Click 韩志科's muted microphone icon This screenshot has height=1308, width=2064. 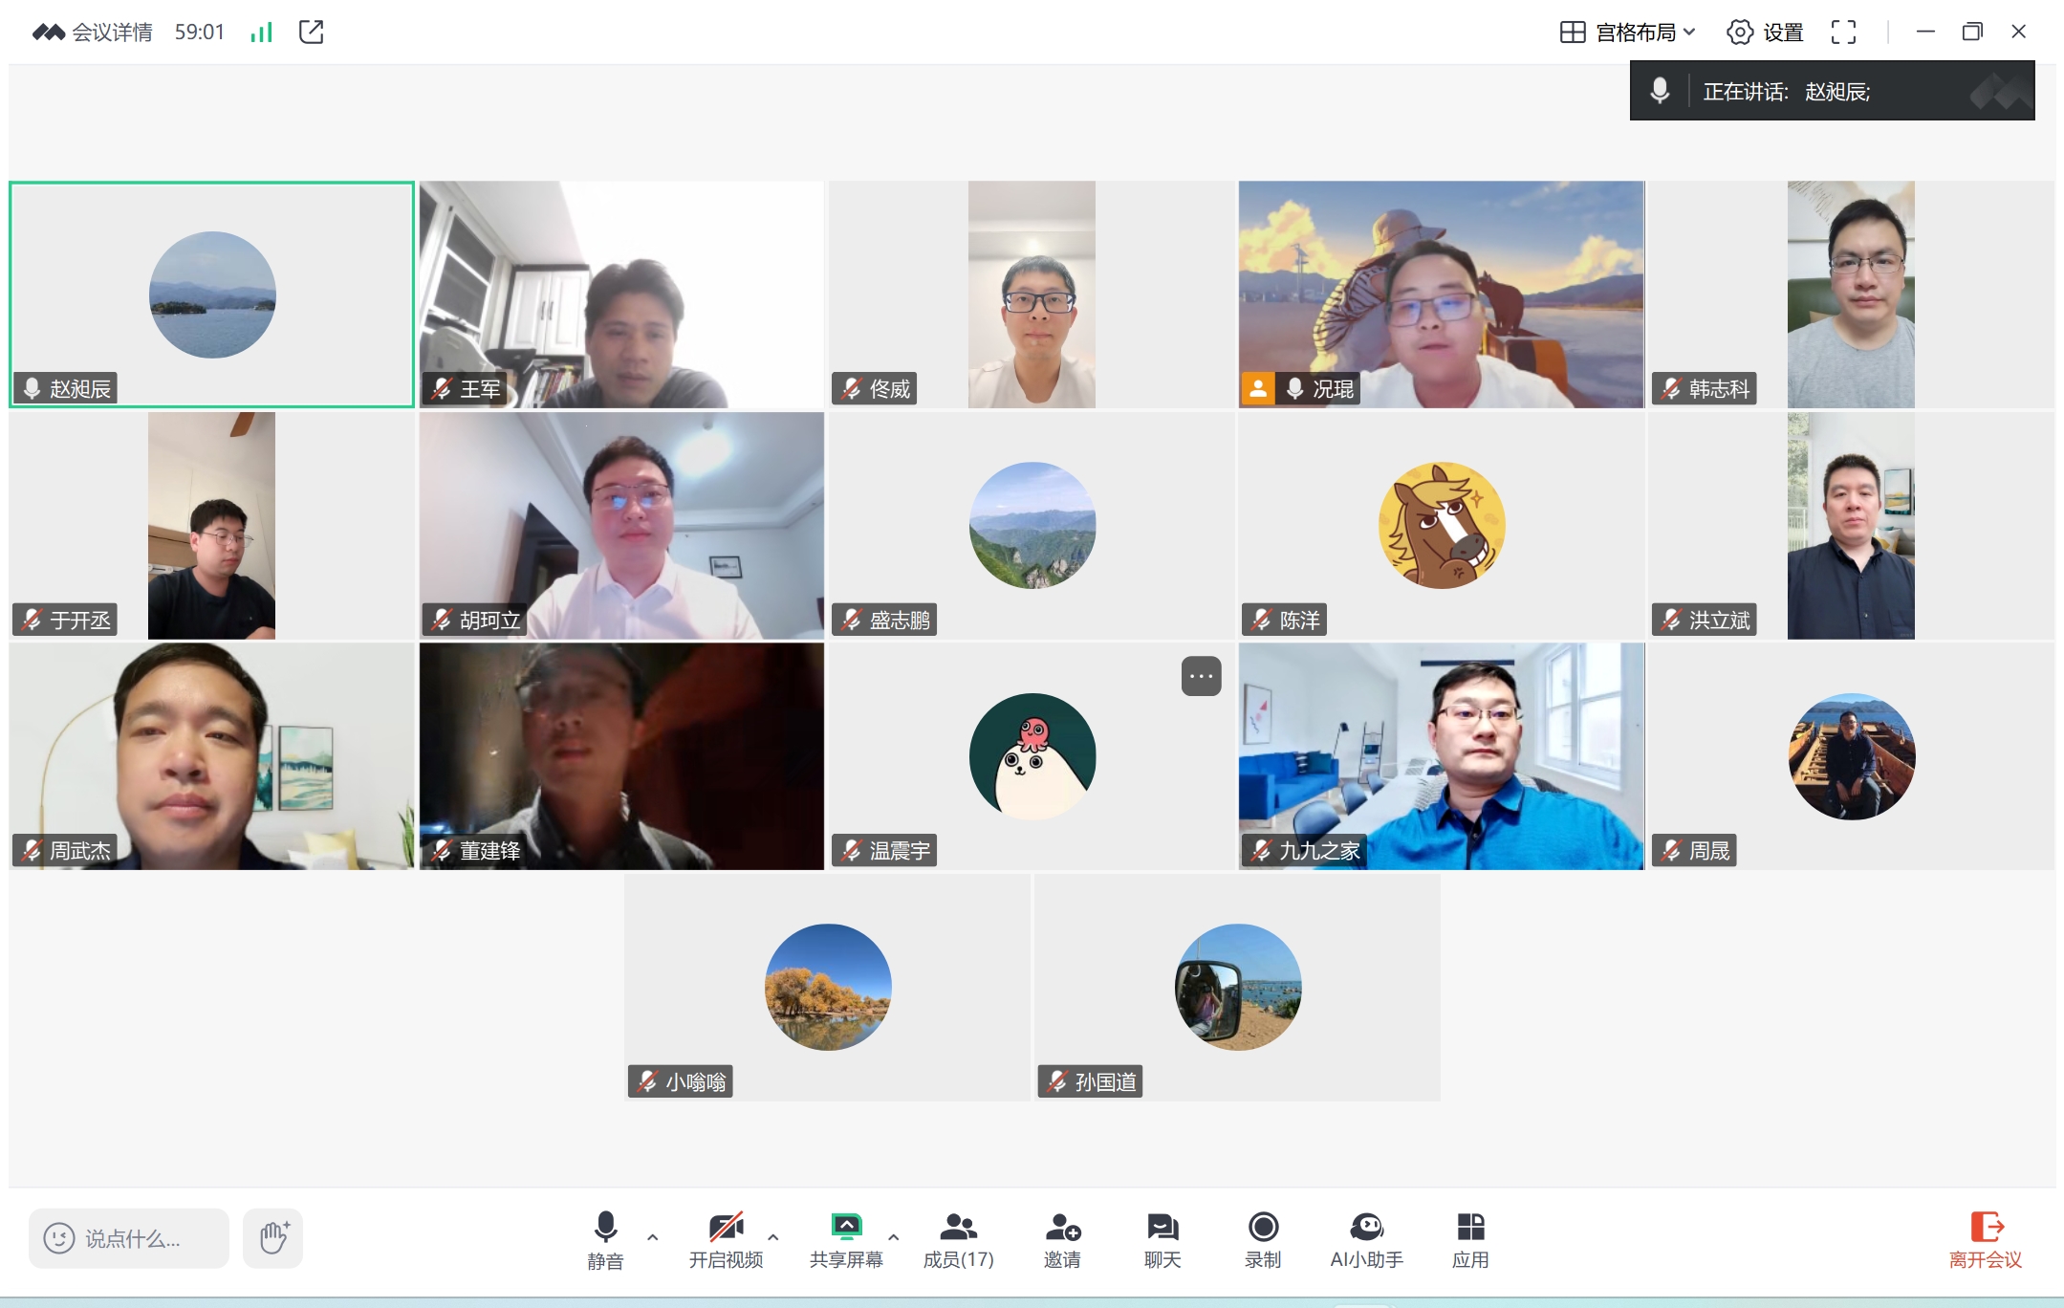pos(1670,388)
